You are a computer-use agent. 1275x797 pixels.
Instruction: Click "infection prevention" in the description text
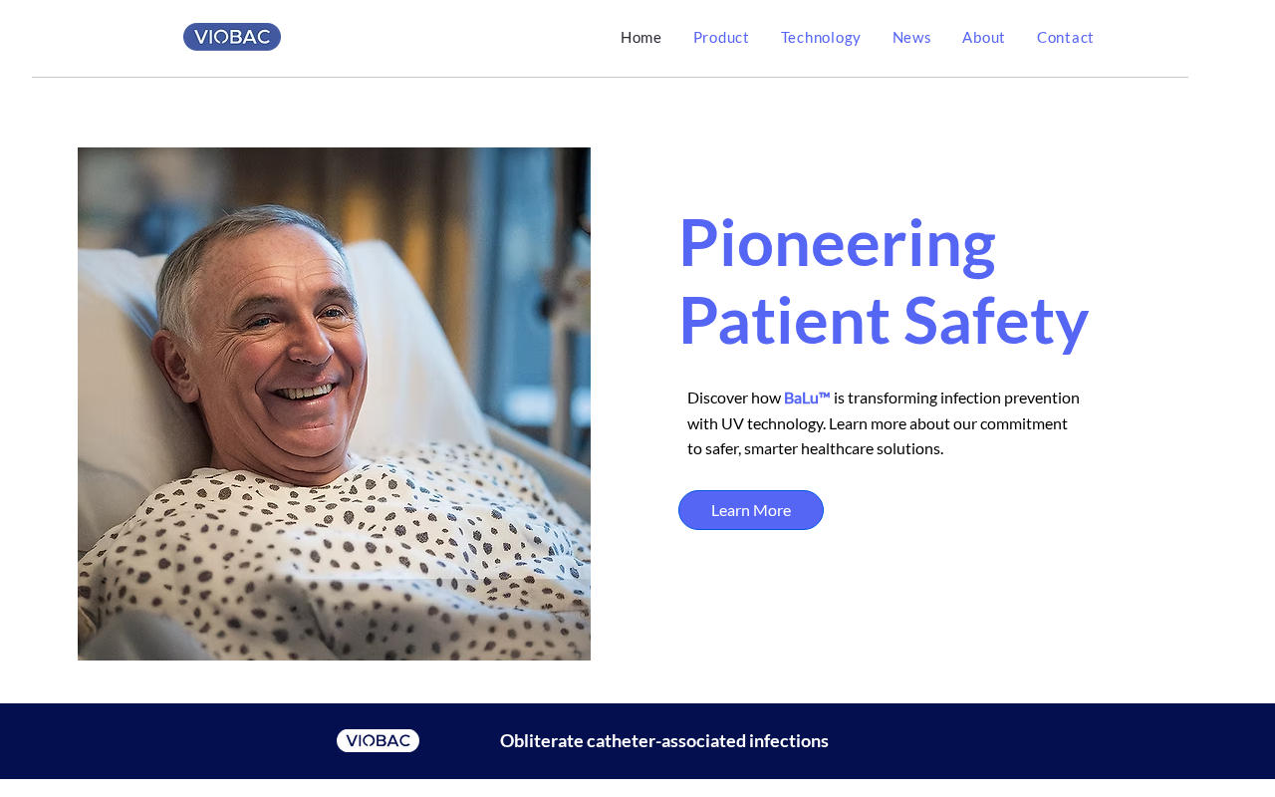coord(1010,398)
